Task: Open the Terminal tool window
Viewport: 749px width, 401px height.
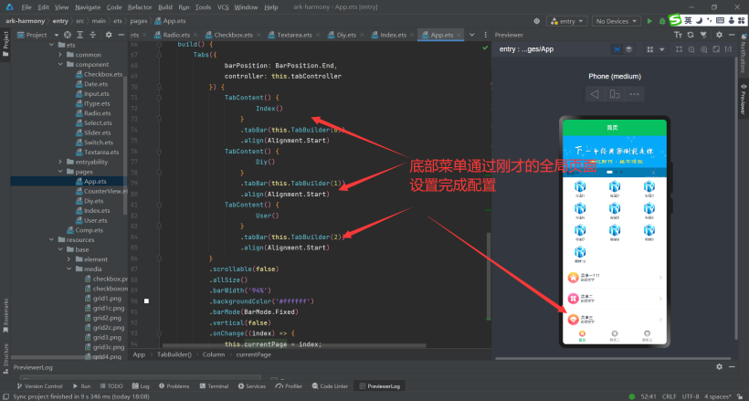Action: [214, 386]
